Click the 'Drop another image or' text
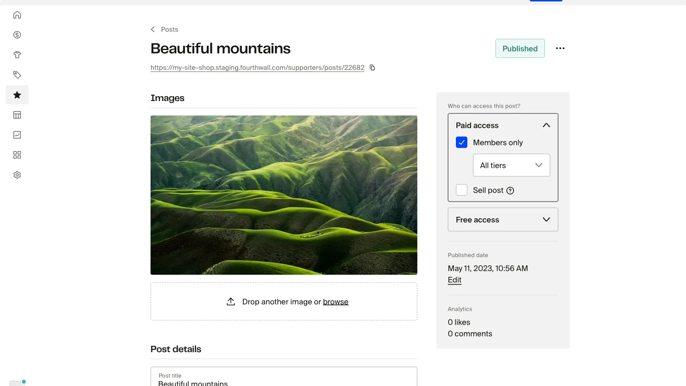This screenshot has height=386, width=686. click(x=282, y=302)
